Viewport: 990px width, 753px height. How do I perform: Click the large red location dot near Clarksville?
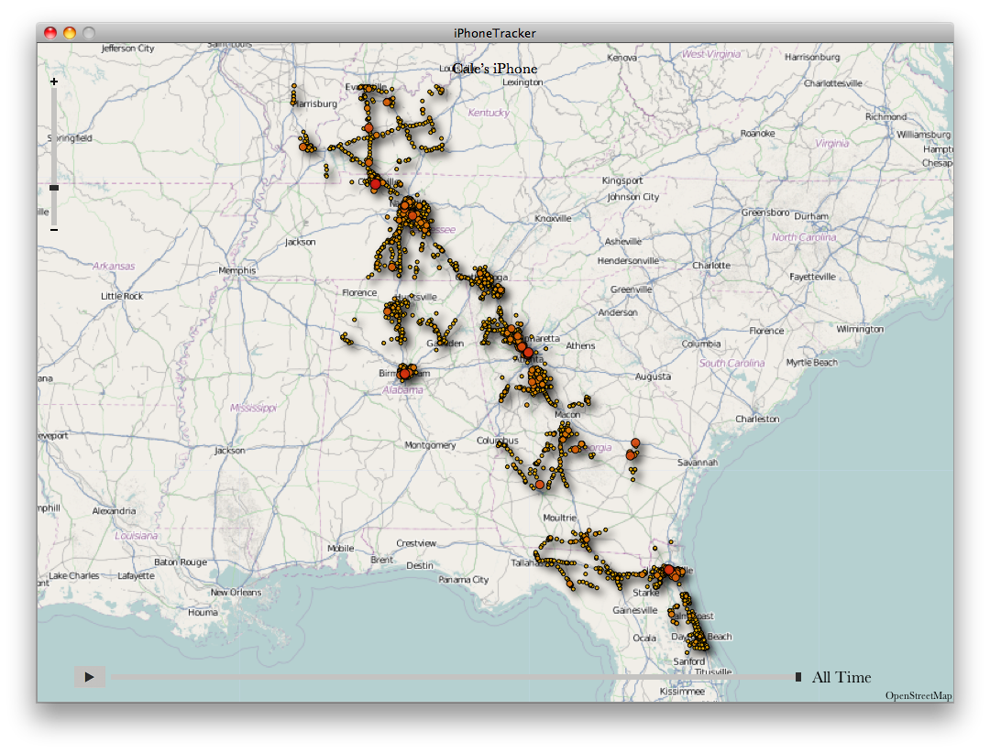[376, 184]
